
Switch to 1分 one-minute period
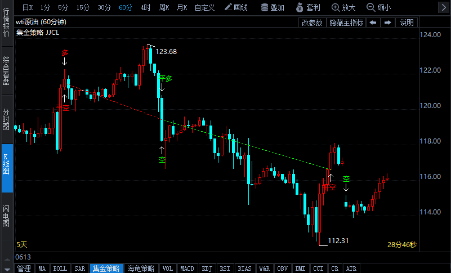click(45, 7)
